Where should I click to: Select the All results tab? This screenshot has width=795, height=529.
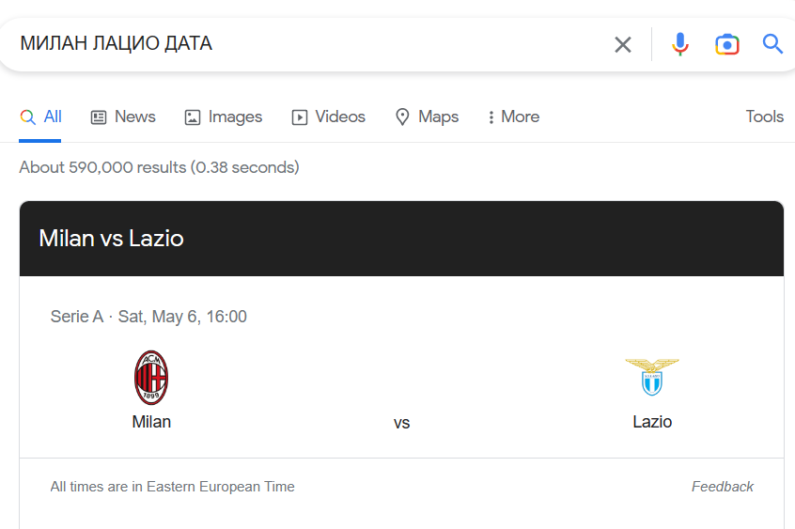pyautogui.click(x=40, y=117)
